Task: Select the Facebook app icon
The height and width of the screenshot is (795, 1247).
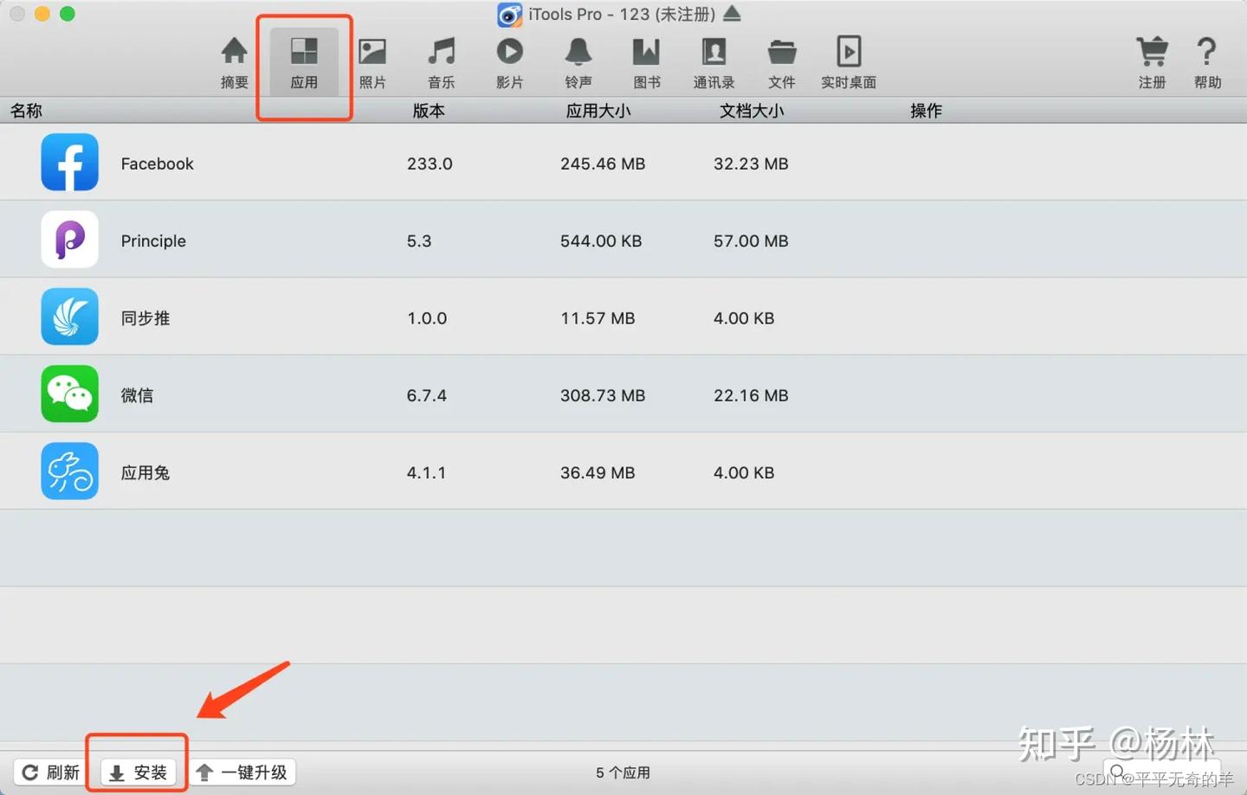Action: [x=70, y=163]
